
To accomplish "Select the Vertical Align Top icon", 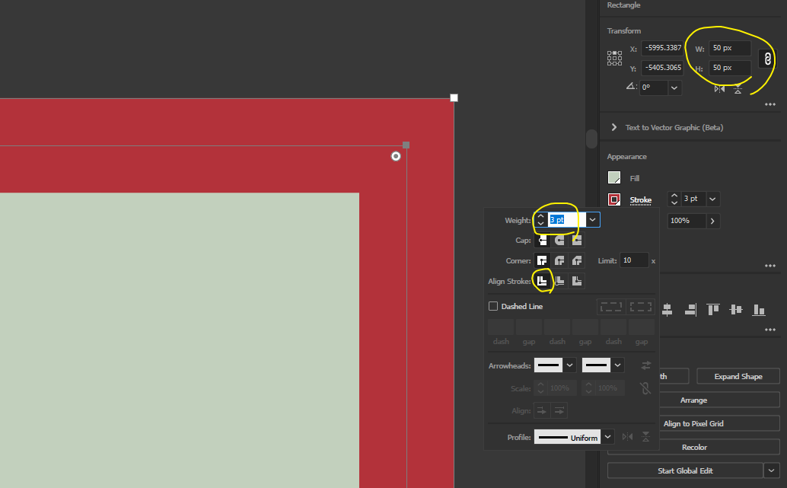I will 712,309.
